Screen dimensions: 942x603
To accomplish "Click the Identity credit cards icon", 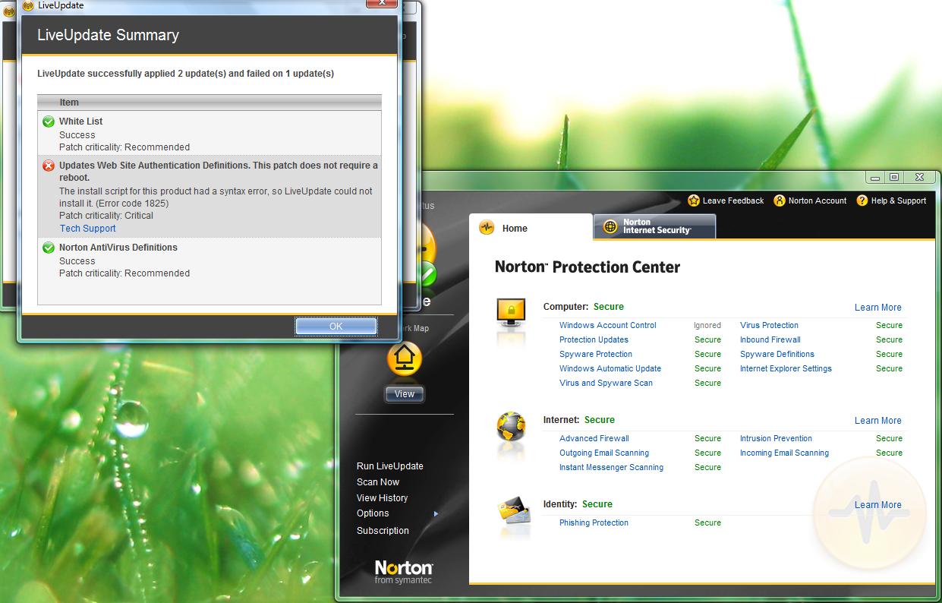I will [513, 510].
